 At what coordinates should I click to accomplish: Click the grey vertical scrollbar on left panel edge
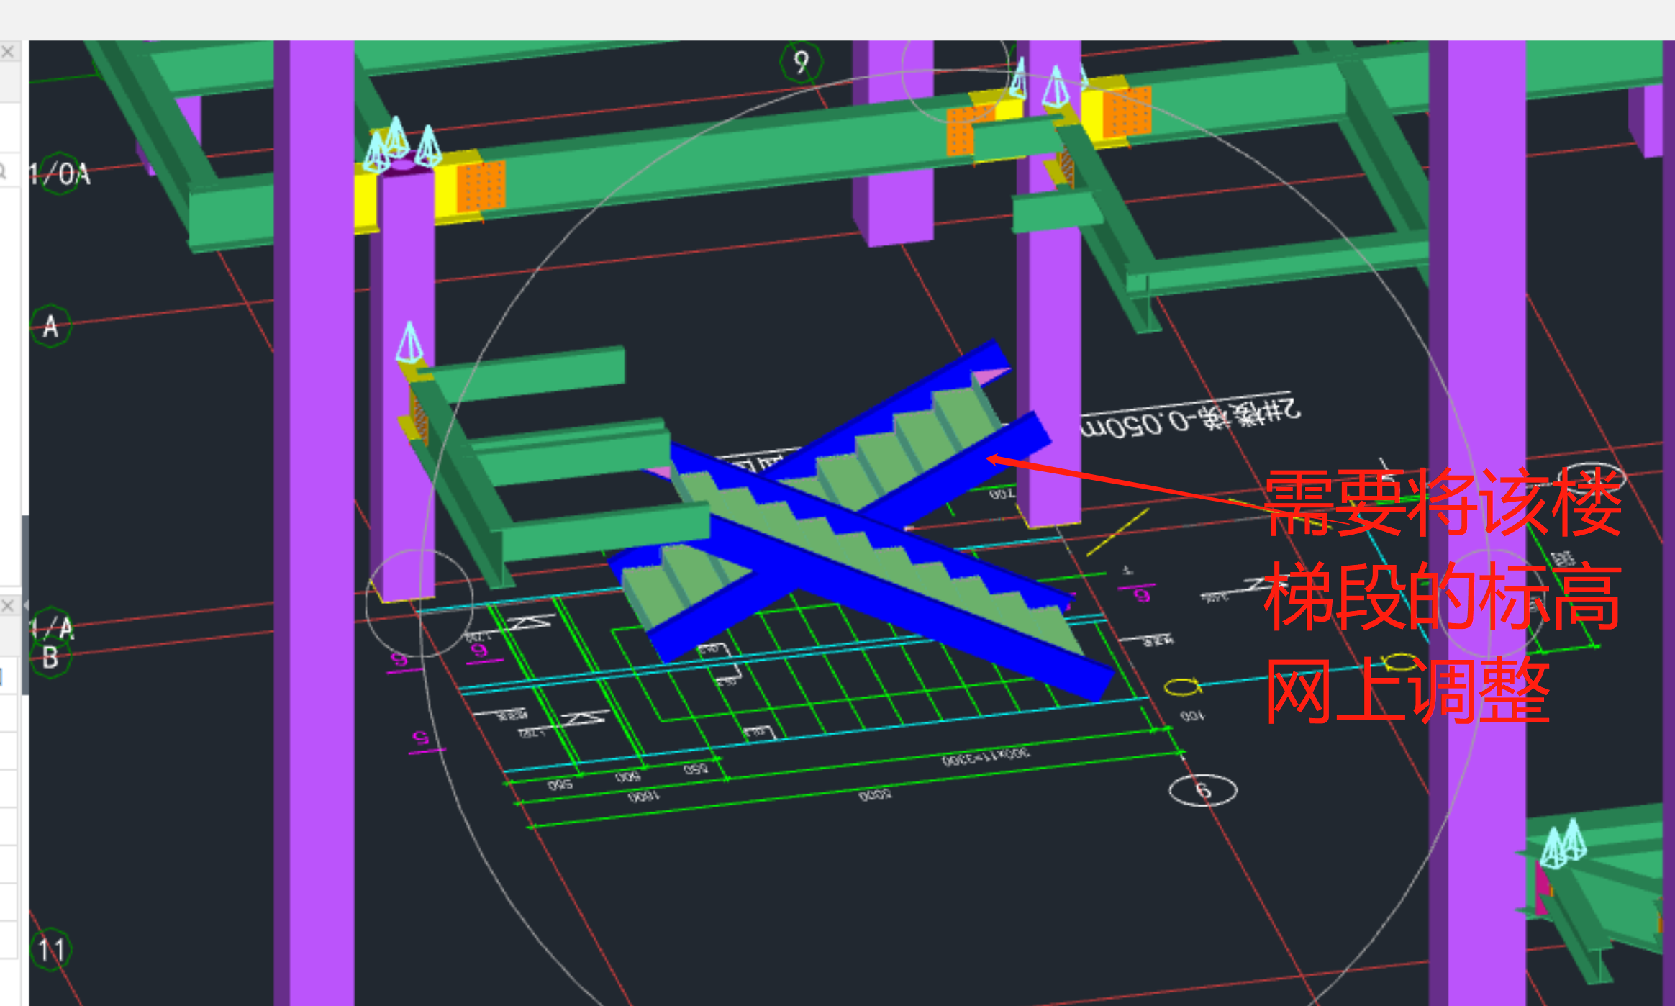point(25,604)
